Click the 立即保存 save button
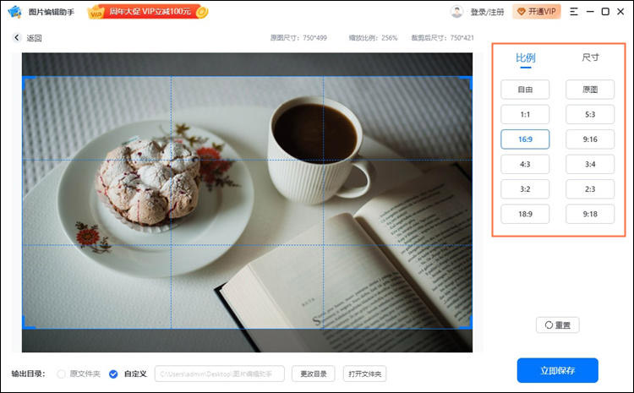The width and height of the screenshot is (634, 393). tap(558, 370)
